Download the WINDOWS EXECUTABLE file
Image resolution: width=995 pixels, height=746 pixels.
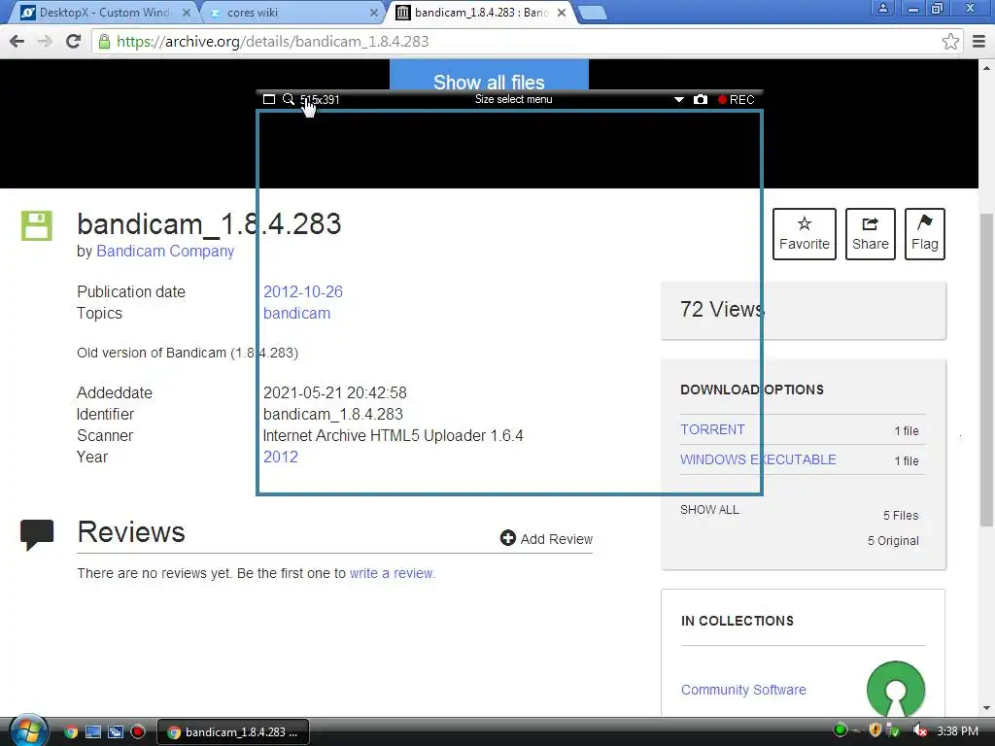758,459
